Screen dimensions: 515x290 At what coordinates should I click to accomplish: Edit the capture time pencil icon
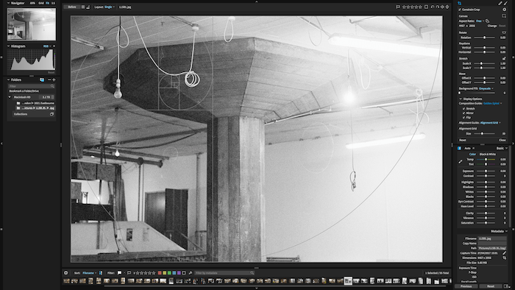[x=504, y=253]
